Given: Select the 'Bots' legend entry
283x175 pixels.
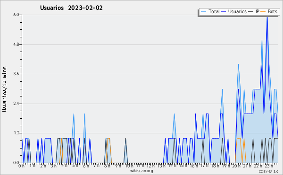Looking at the screenshot, I should coord(269,11).
